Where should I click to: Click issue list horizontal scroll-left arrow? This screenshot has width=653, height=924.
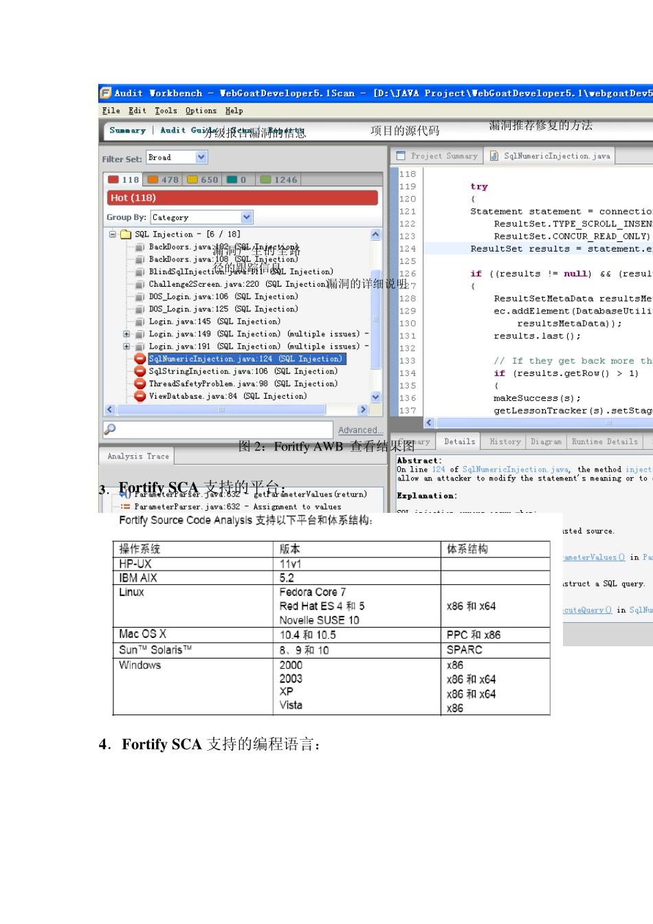point(110,409)
